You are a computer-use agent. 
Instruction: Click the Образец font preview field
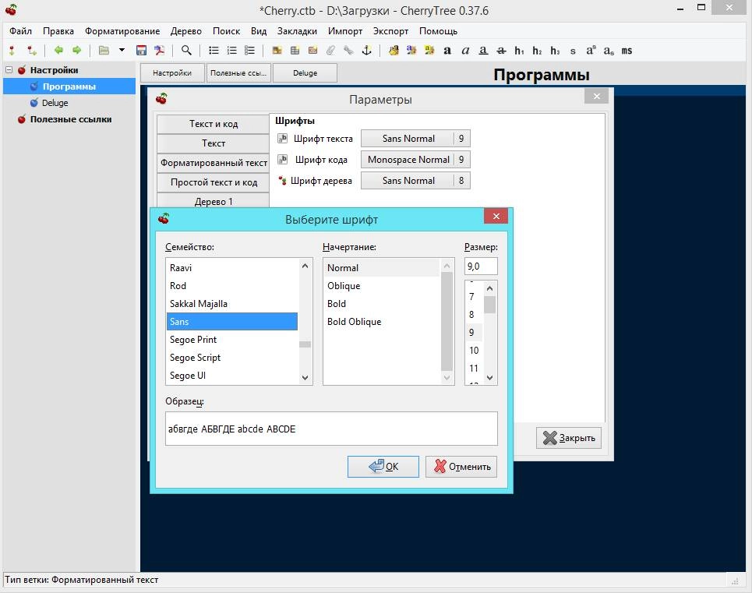point(331,429)
